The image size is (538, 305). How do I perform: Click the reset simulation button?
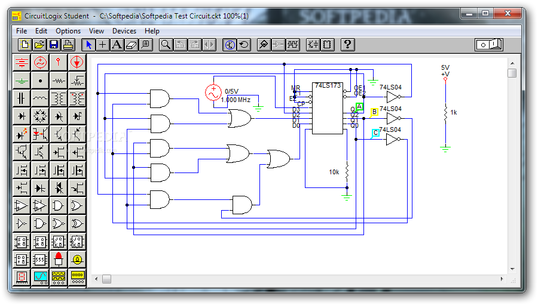tap(244, 45)
